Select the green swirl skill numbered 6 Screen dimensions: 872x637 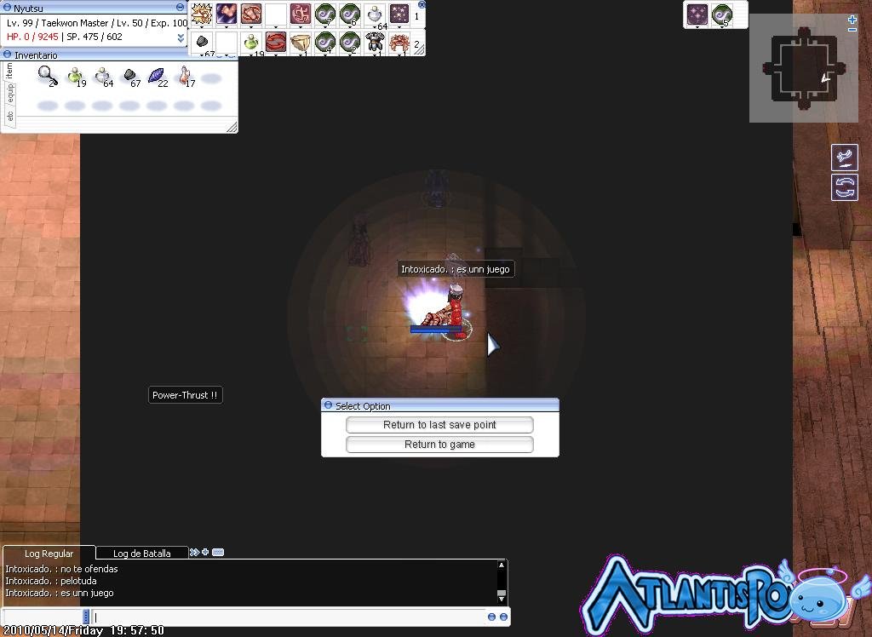350,14
